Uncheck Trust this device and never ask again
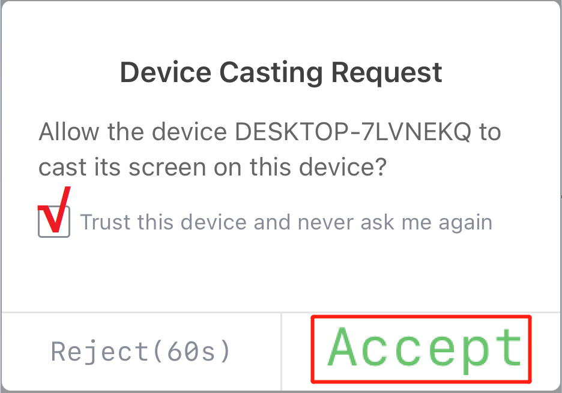562x393 pixels. pos(54,222)
